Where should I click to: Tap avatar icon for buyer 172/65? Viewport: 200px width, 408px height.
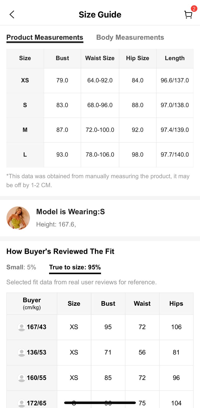pos(21,403)
